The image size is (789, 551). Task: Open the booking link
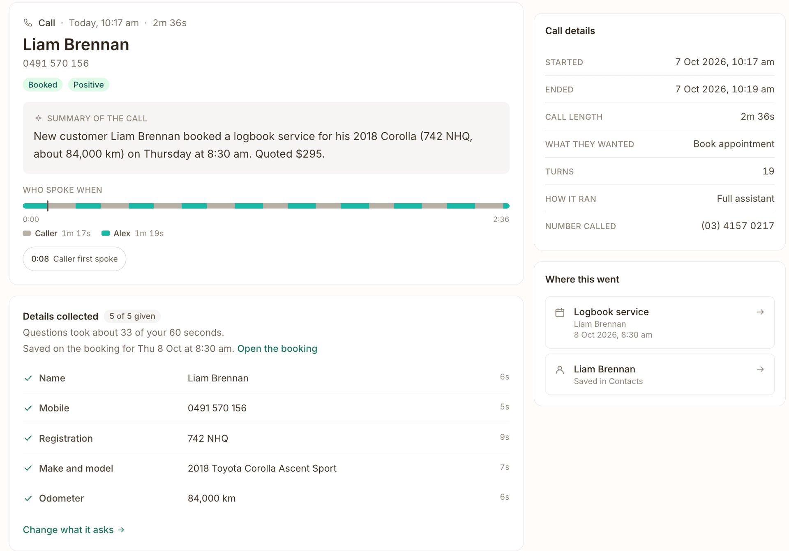(277, 349)
